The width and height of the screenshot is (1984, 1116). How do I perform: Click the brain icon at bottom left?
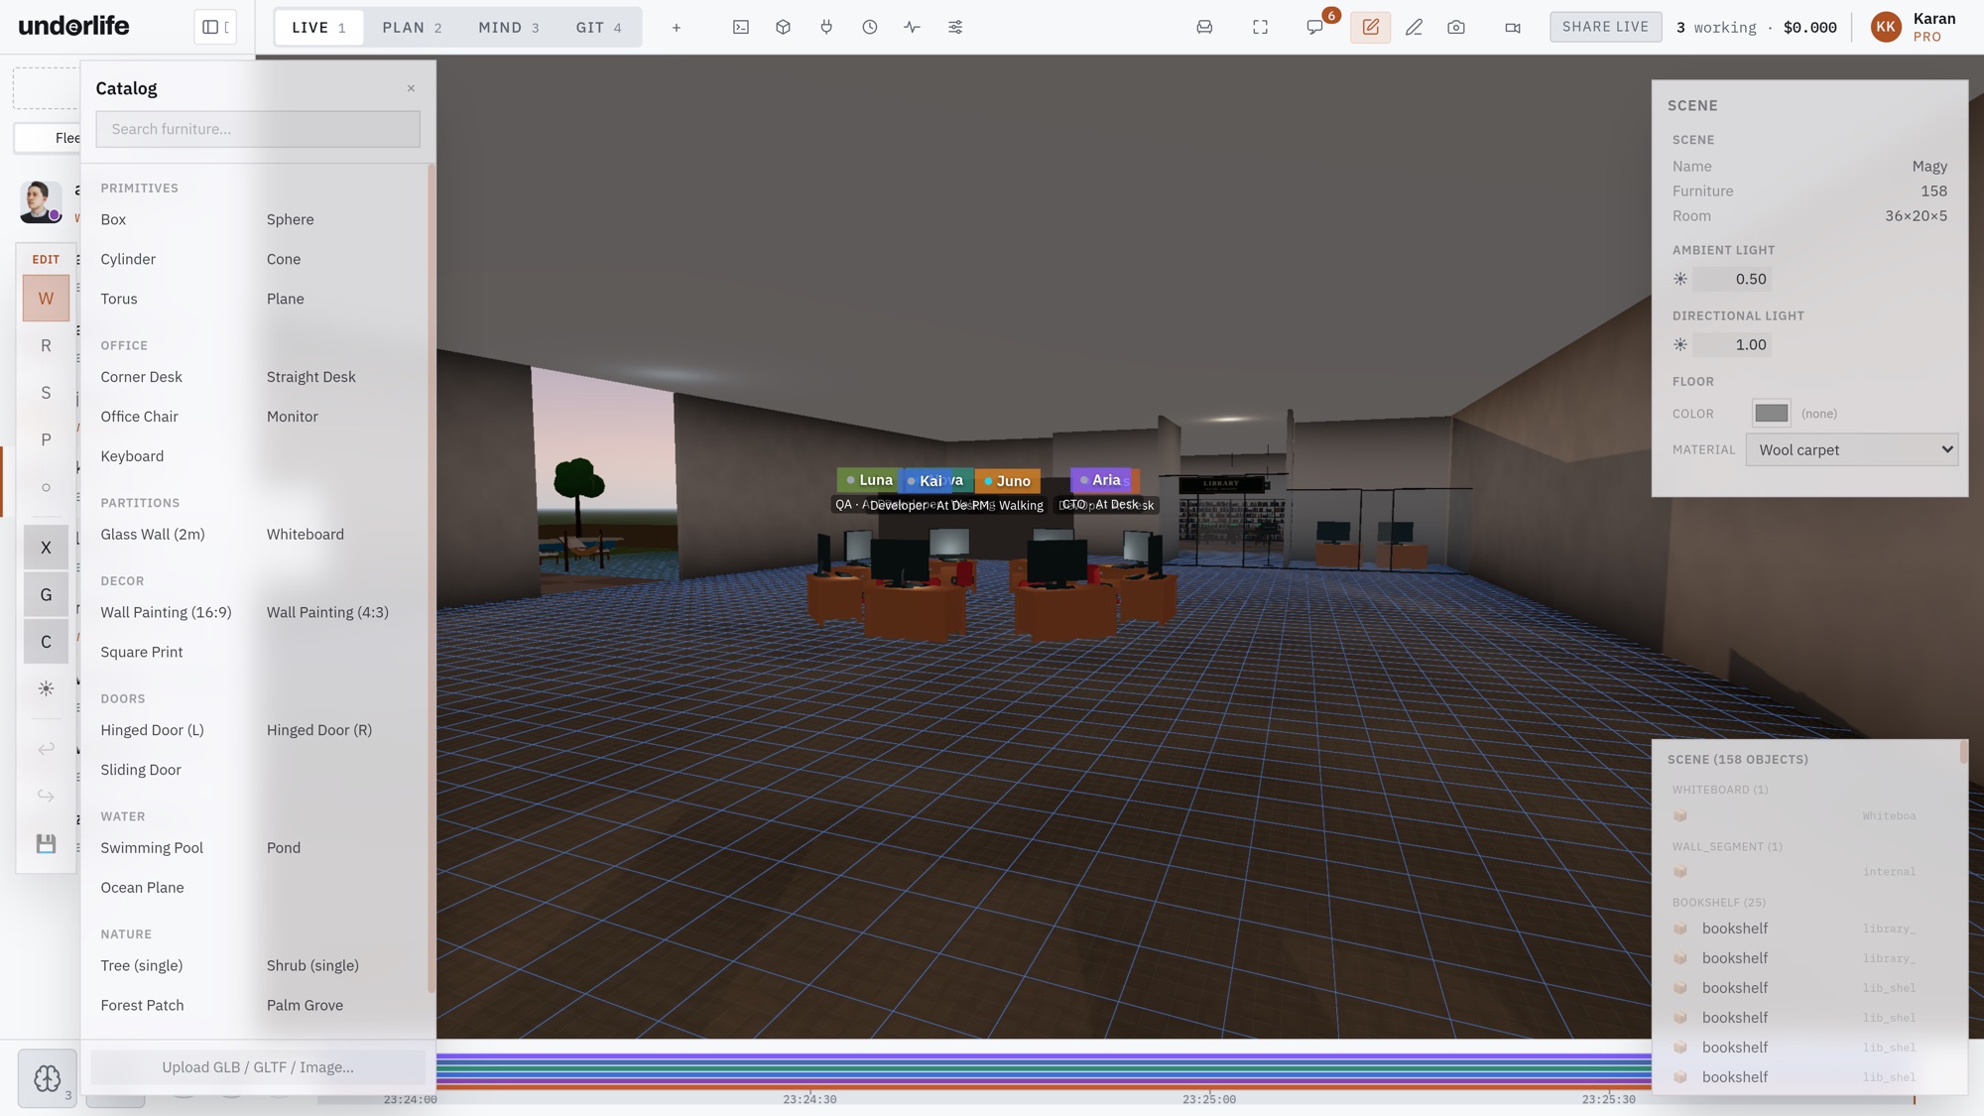click(x=47, y=1078)
